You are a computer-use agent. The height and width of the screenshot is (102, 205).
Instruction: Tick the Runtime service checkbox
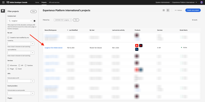pos(26,65)
